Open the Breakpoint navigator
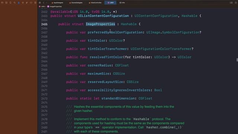 pos(31,3)
